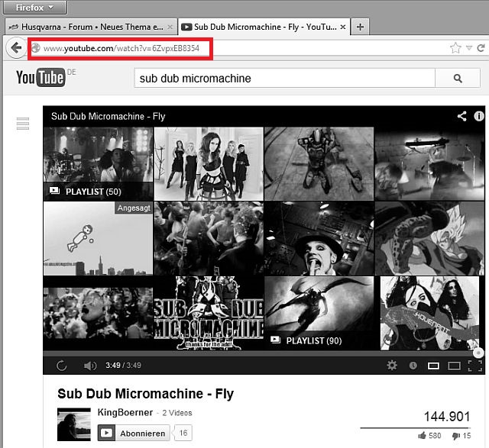The image size is (489, 448).
Task: Open the 2 Videos link
Action: coord(176,413)
